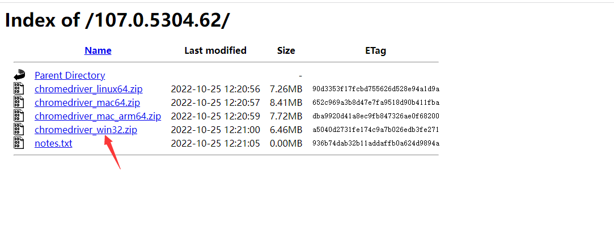
Task: Click the modified date of notes.txt
Action: 215,143
